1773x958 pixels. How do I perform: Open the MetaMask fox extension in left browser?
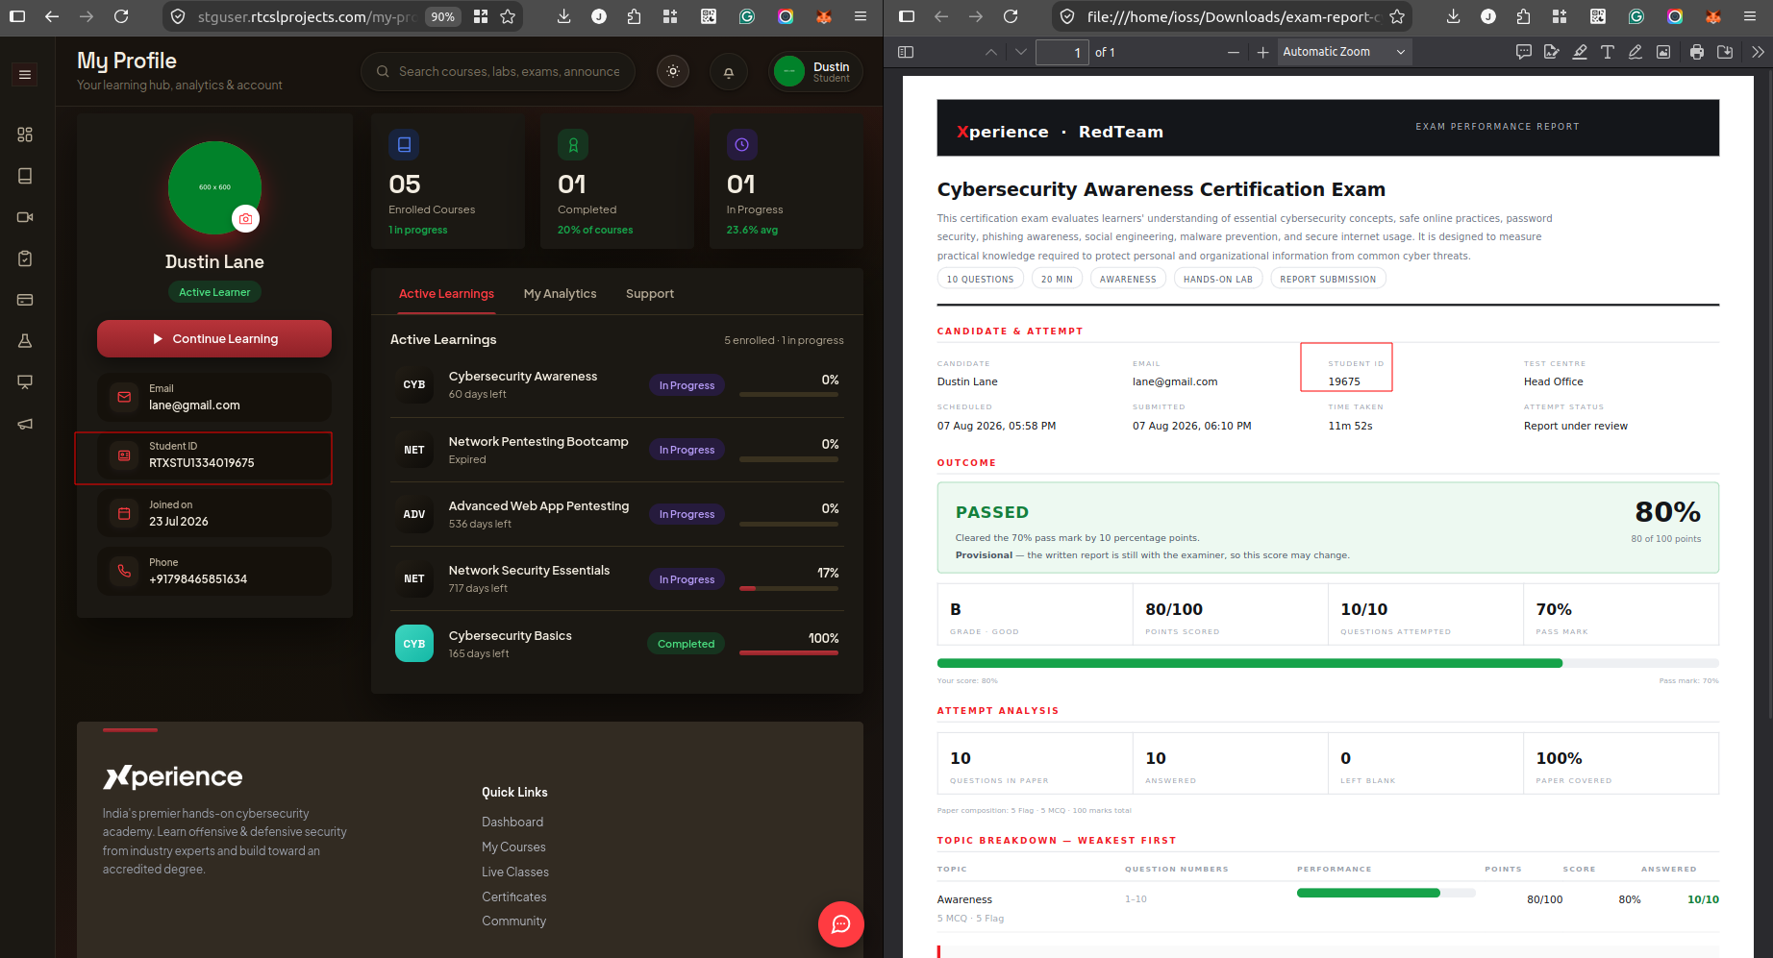tap(824, 16)
